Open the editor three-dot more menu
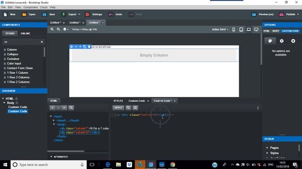The image size is (302, 169). point(258,108)
